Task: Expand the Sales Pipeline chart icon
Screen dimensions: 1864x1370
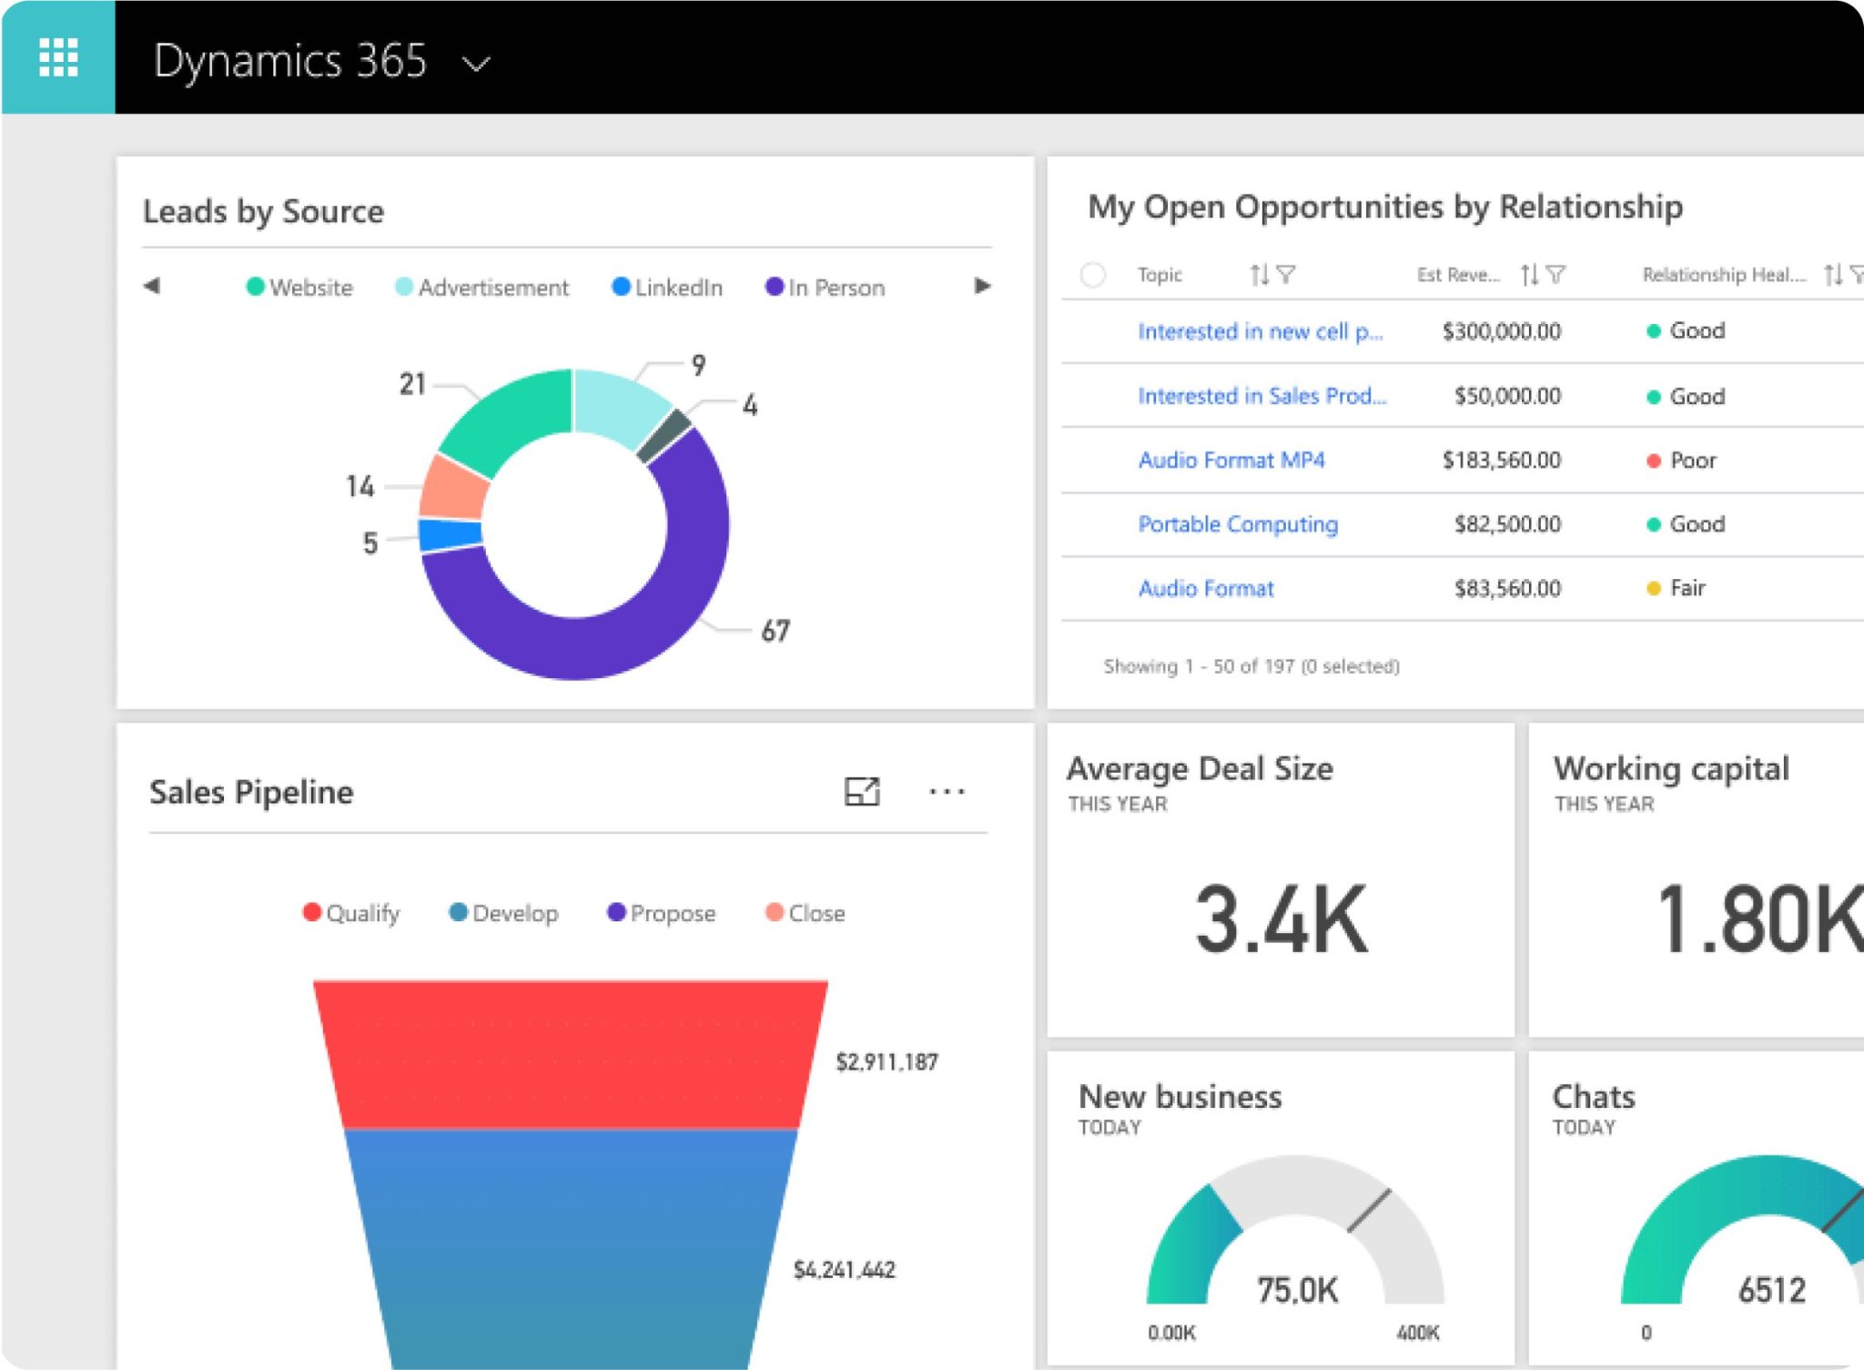Action: (x=861, y=791)
